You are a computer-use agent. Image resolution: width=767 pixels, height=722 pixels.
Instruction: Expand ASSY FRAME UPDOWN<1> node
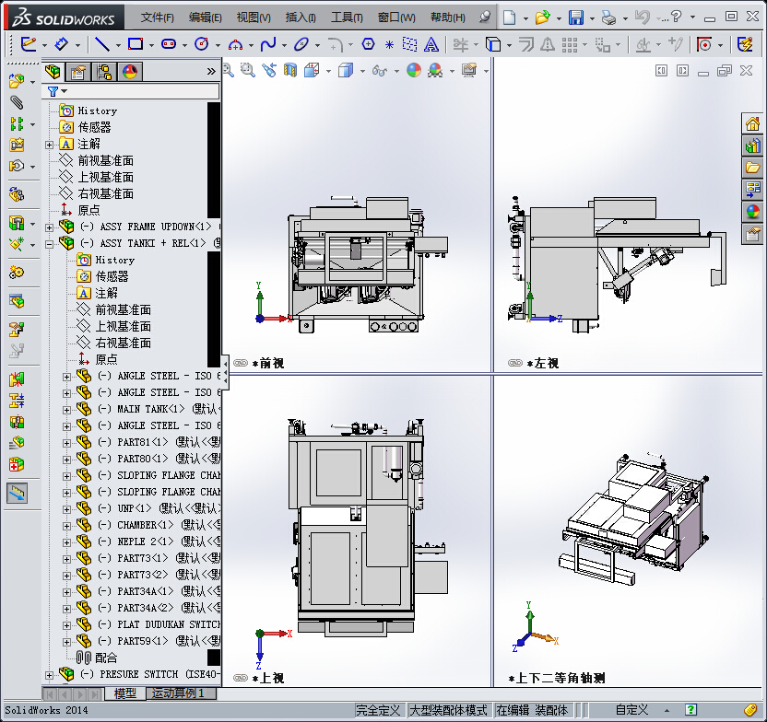pyautogui.click(x=49, y=227)
